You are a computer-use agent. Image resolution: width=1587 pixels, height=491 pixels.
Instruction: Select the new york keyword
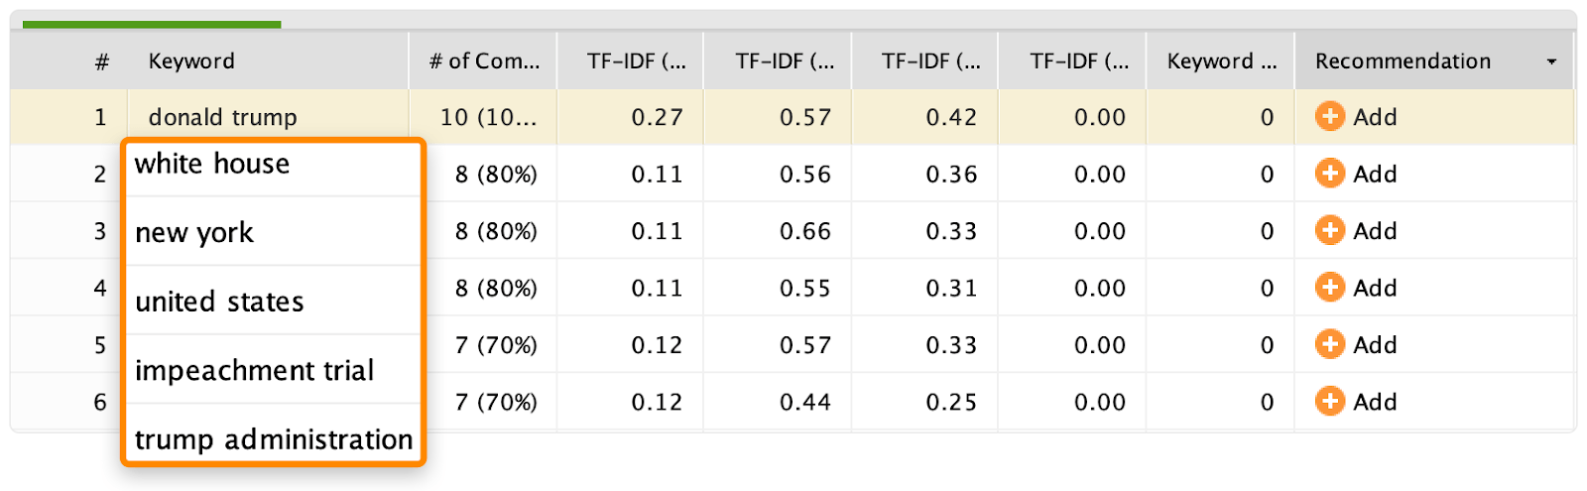pyautogui.click(x=194, y=233)
